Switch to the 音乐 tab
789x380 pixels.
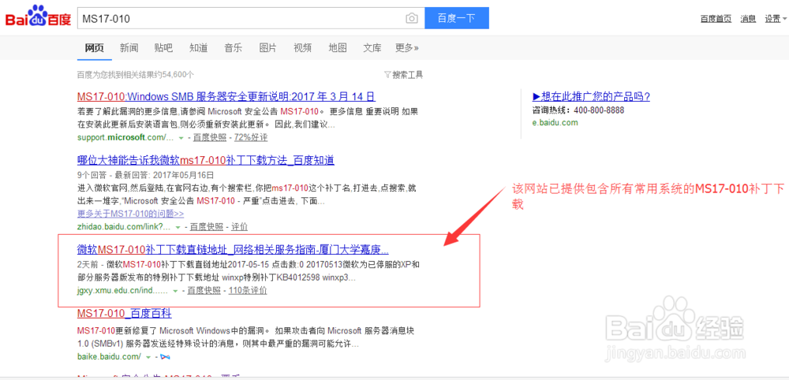coord(233,48)
